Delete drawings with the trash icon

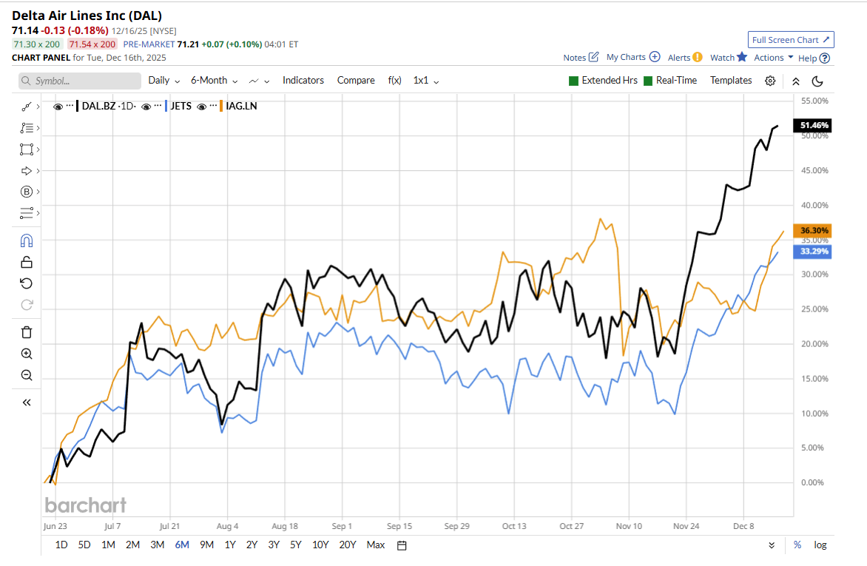(x=27, y=332)
